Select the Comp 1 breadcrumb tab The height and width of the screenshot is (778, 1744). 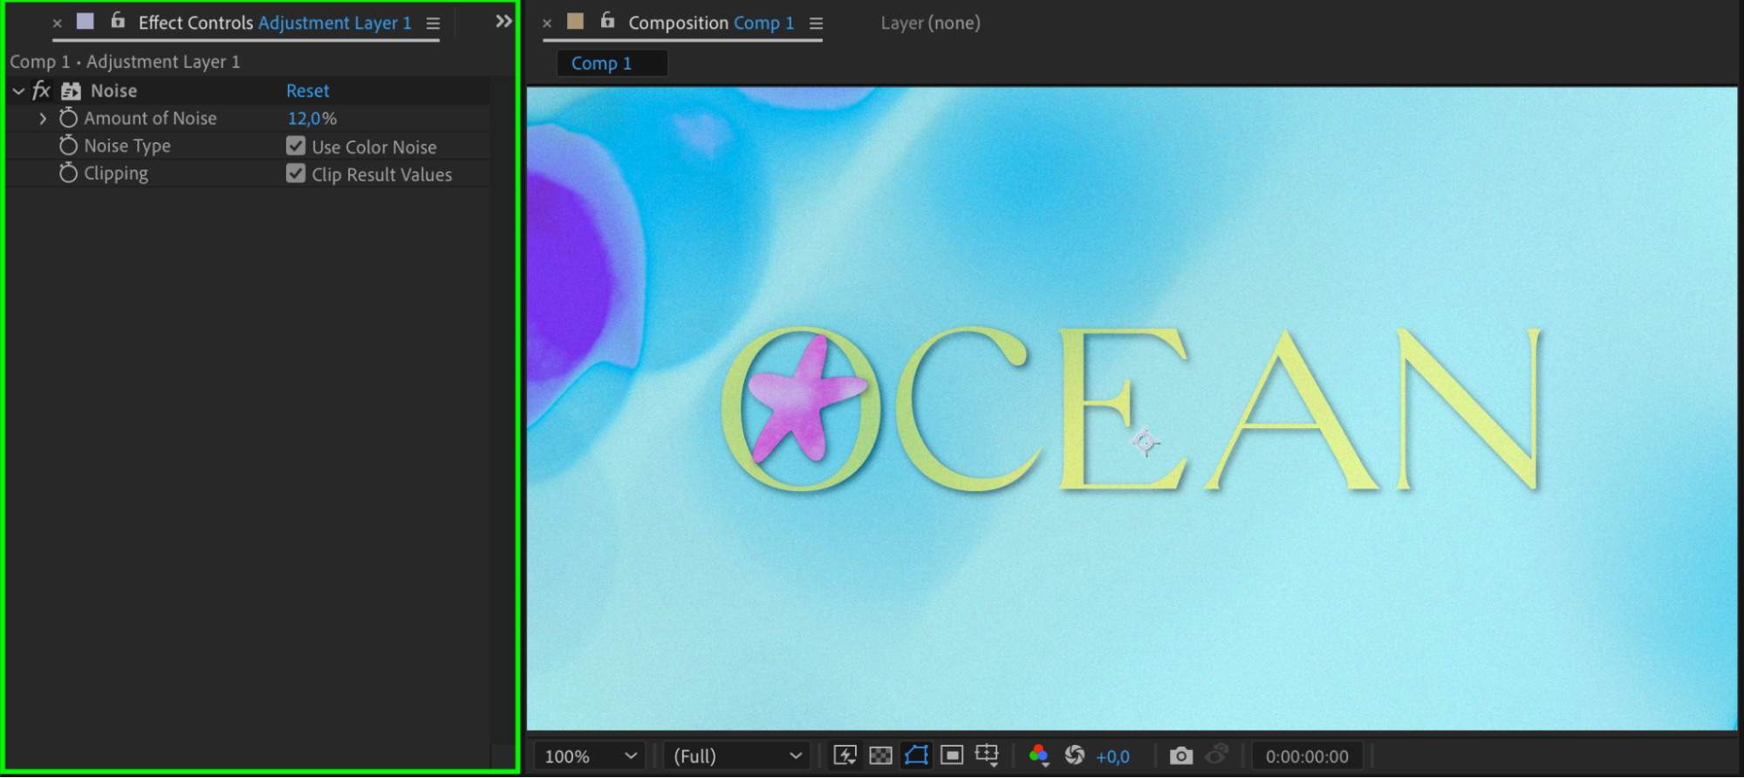[601, 64]
